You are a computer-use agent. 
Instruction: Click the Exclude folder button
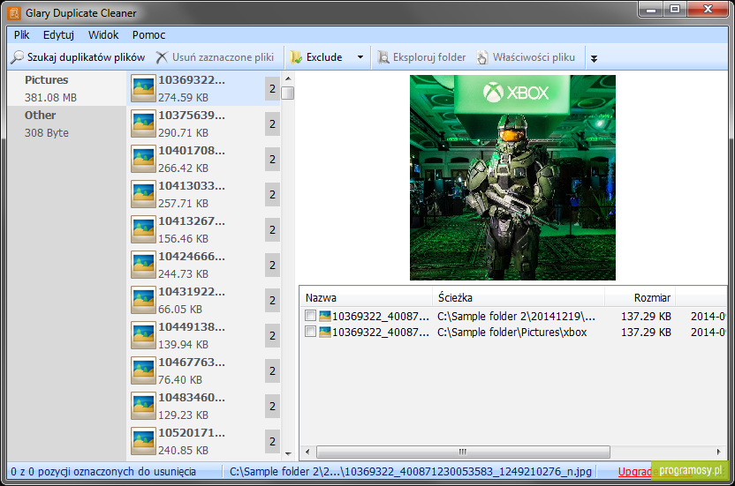click(x=316, y=57)
